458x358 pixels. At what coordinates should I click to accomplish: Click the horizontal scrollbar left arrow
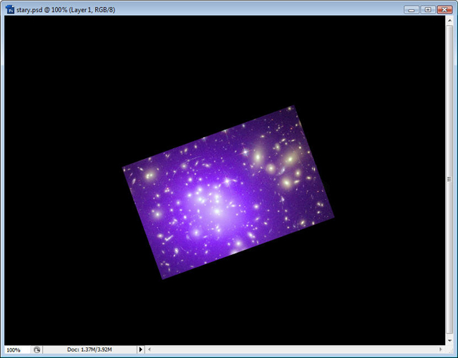point(150,349)
